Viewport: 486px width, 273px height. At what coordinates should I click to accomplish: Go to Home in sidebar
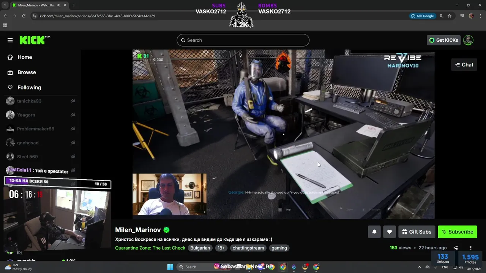coord(25,57)
